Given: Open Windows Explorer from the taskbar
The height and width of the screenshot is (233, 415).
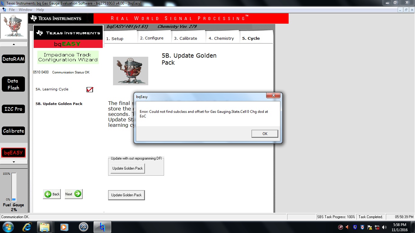Looking at the screenshot, I should pyautogui.click(x=45, y=227).
